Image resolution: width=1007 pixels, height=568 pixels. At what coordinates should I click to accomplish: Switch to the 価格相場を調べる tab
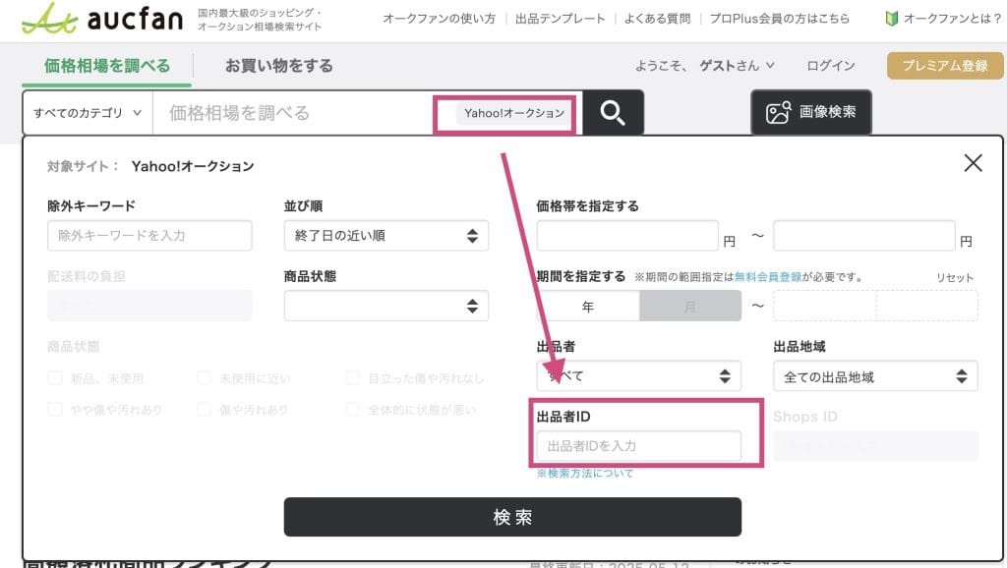click(x=107, y=66)
